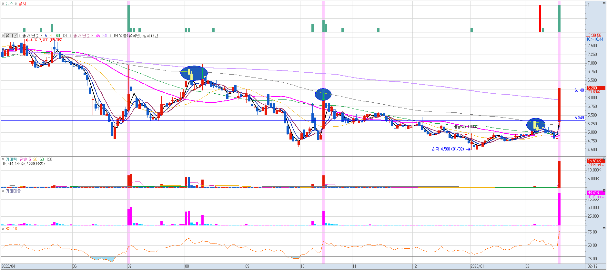Click the 유니온 stock name button
The width and height of the screenshot is (607, 270).
point(11,36)
